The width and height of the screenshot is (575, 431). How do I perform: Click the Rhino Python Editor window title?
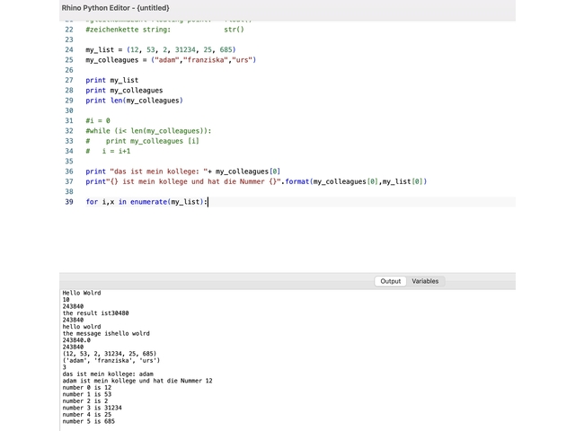coord(116,8)
